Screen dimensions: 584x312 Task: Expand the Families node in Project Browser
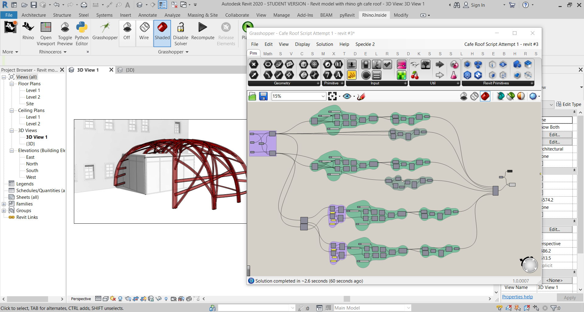(x=4, y=204)
